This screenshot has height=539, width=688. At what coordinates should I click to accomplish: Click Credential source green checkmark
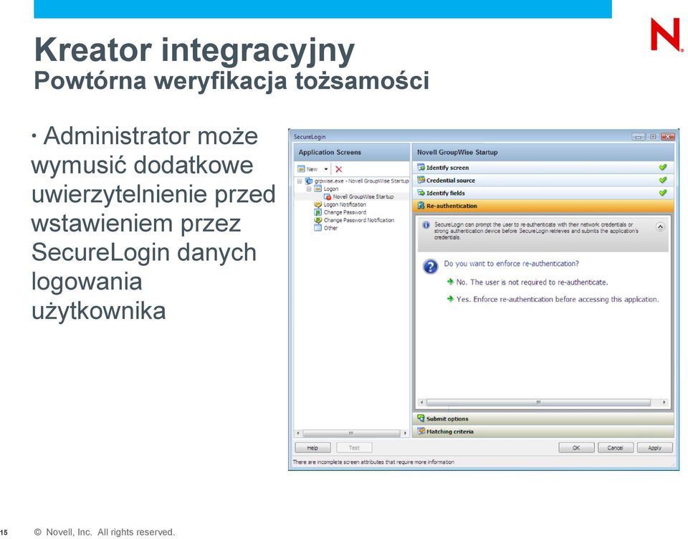coord(662,180)
